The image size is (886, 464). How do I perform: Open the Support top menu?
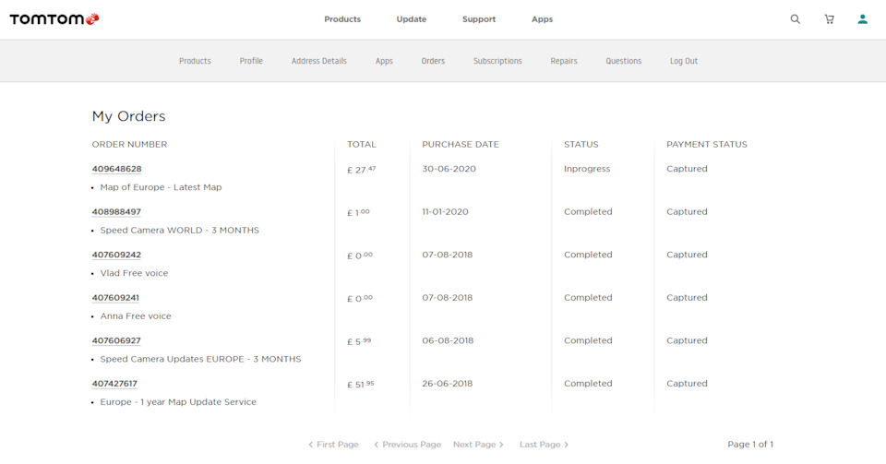coord(479,19)
